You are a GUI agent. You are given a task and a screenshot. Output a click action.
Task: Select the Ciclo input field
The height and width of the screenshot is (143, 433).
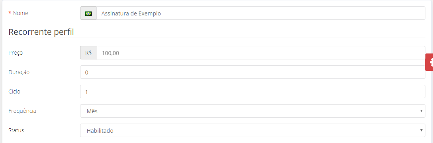point(253,92)
